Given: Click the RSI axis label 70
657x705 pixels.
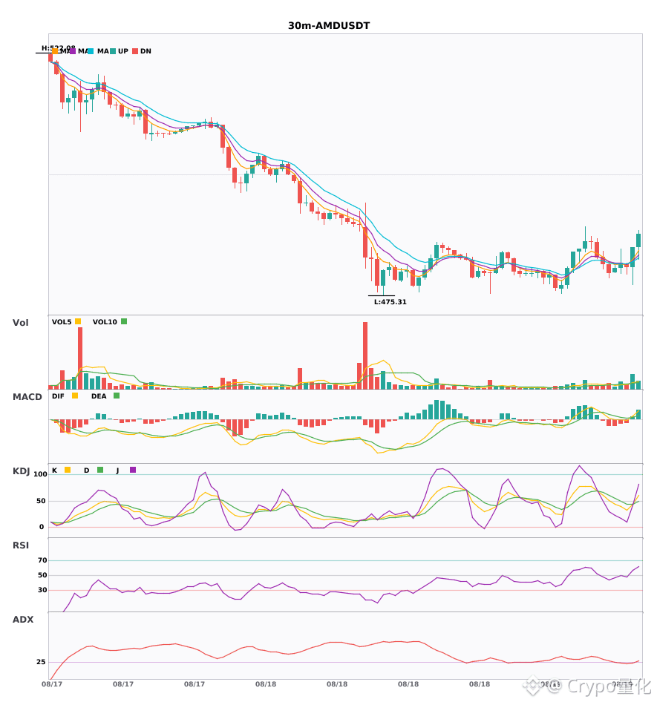Looking at the screenshot, I should (x=42, y=560).
